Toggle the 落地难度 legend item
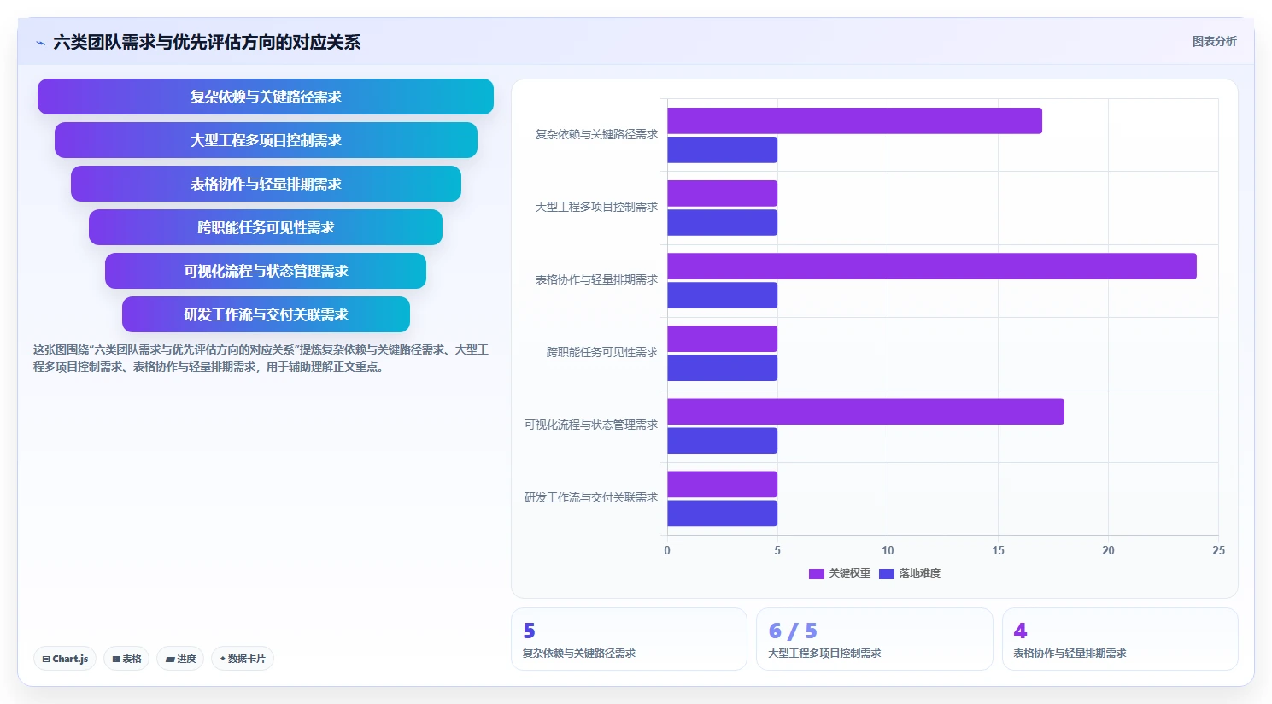The height and width of the screenshot is (704, 1272). (910, 573)
